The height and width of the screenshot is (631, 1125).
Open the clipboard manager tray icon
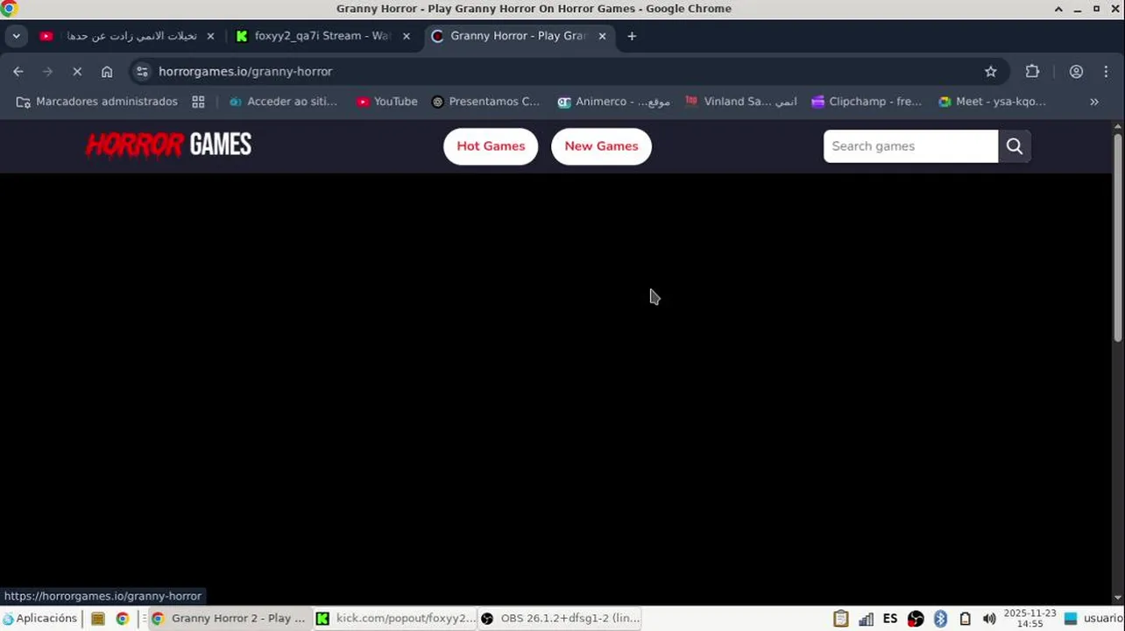[x=841, y=619]
